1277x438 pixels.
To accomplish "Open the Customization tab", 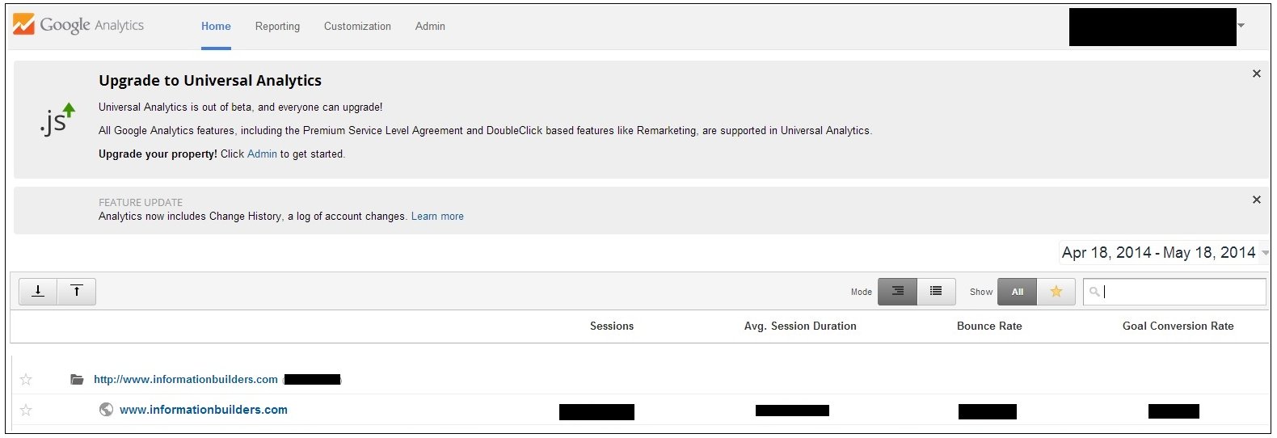I will (357, 26).
